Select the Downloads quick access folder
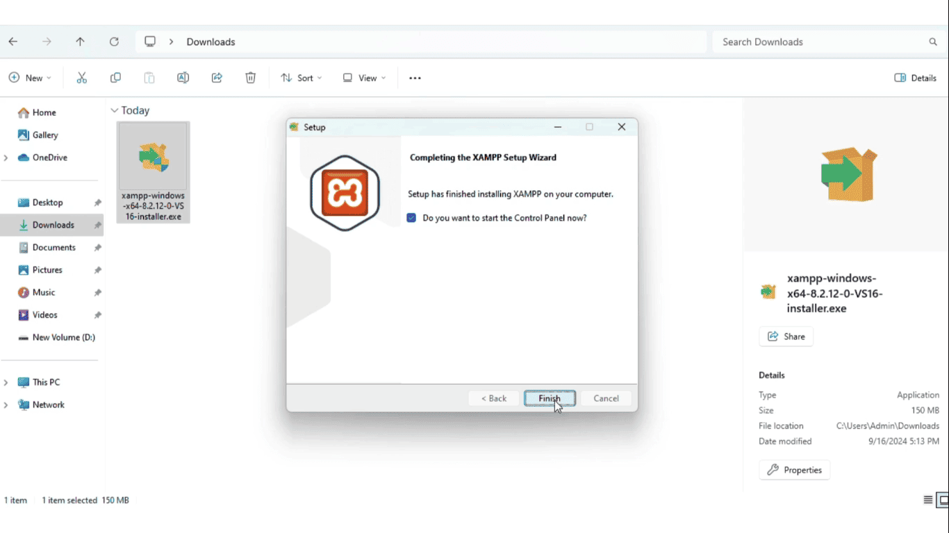The width and height of the screenshot is (949, 533). point(53,225)
